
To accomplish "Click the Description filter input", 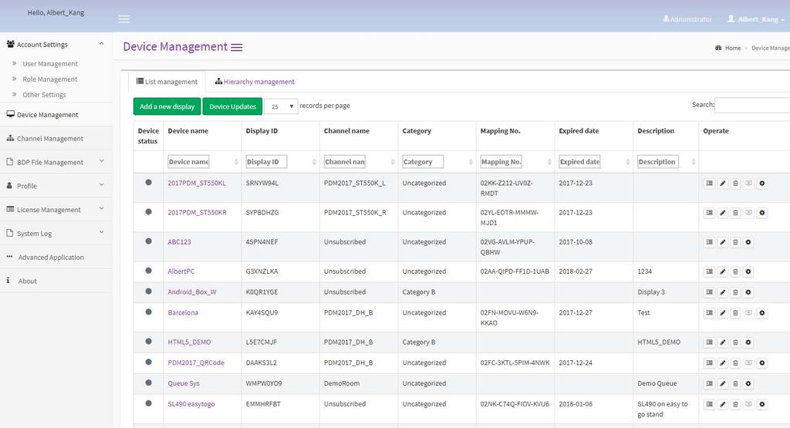I will (658, 162).
